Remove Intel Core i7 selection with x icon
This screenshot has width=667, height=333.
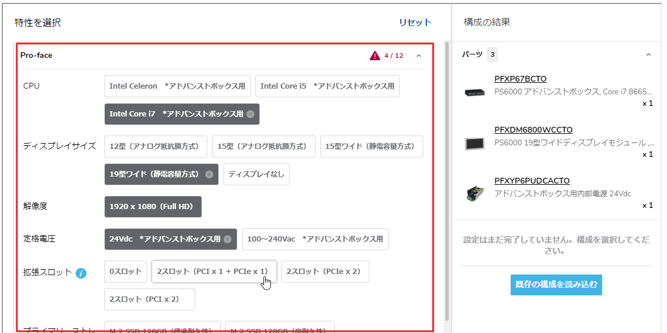point(251,114)
